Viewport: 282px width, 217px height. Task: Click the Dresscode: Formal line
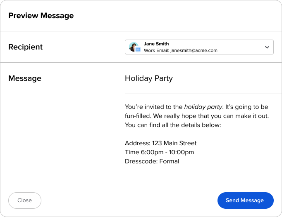[x=152, y=161]
